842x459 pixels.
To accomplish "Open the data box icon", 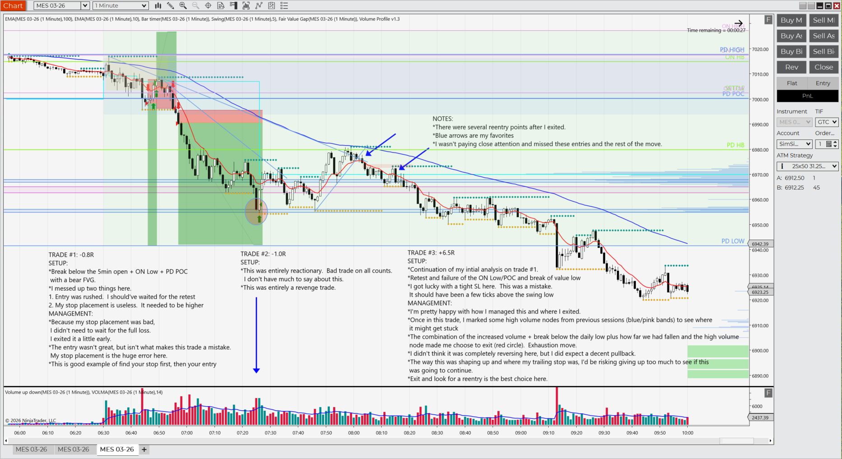I will (221, 6).
